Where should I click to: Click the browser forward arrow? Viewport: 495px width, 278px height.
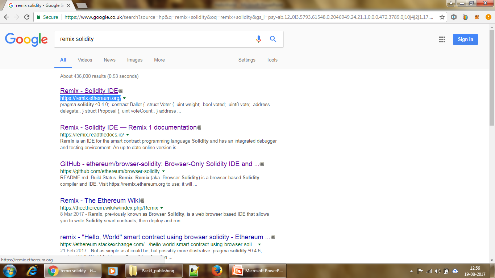pos(17,17)
